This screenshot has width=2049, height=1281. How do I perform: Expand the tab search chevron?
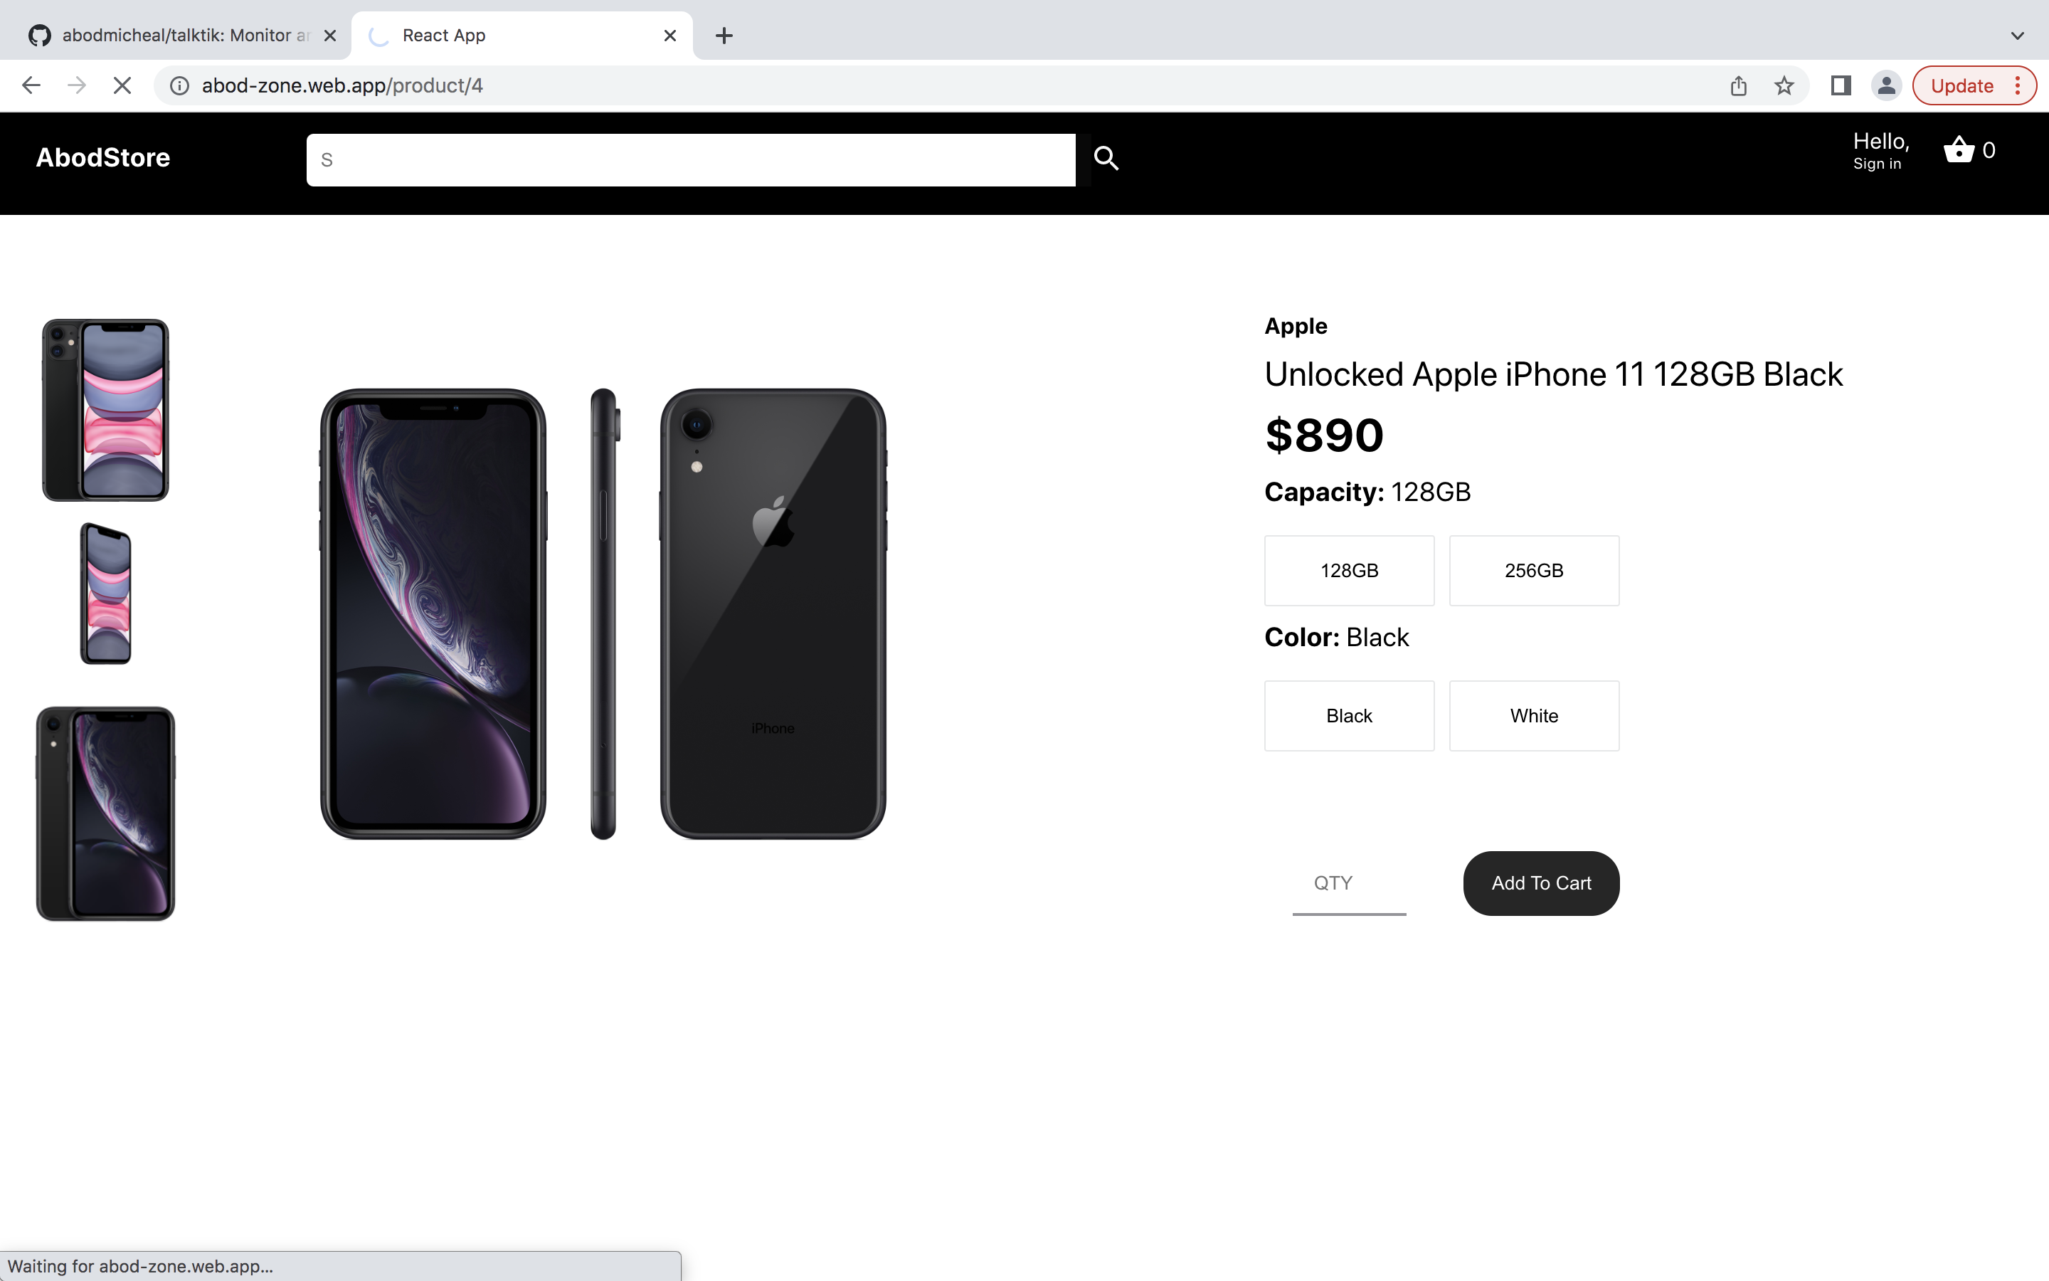click(2017, 36)
